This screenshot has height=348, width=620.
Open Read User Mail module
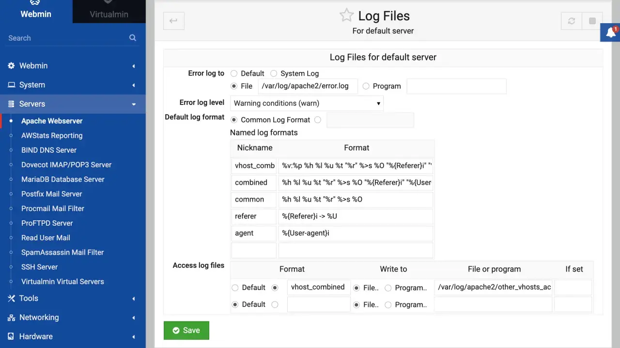46,238
